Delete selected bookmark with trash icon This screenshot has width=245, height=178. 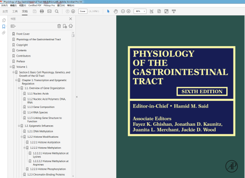[59, 26]
